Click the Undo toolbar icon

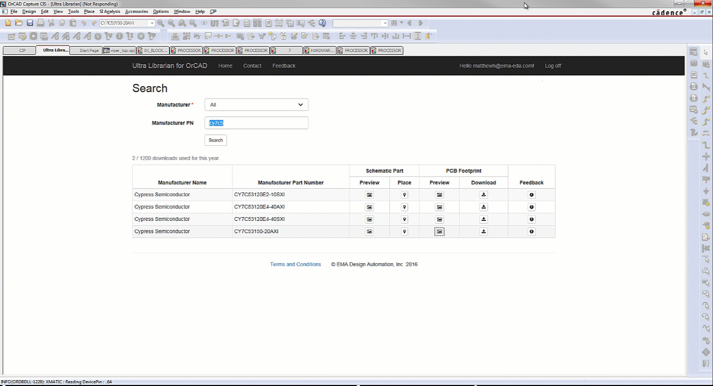coord(84,23)
